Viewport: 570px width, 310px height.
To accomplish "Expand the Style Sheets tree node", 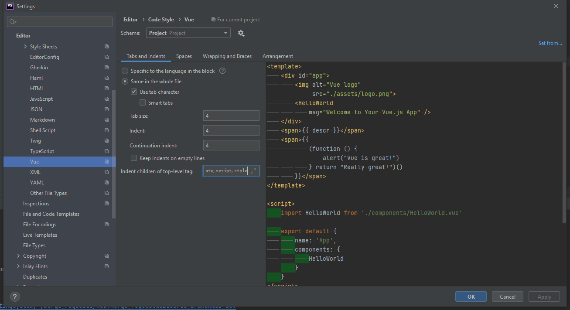I will [25, 47].
